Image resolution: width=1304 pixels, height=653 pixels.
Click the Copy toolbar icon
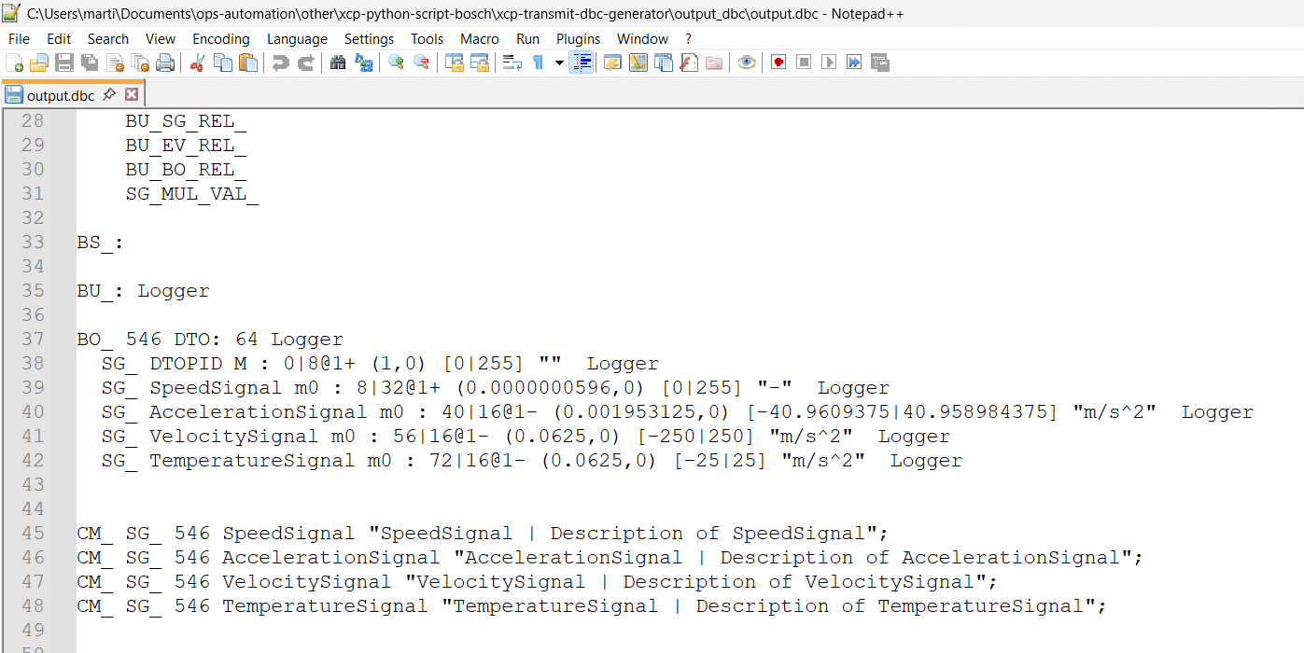coord(223,63)
